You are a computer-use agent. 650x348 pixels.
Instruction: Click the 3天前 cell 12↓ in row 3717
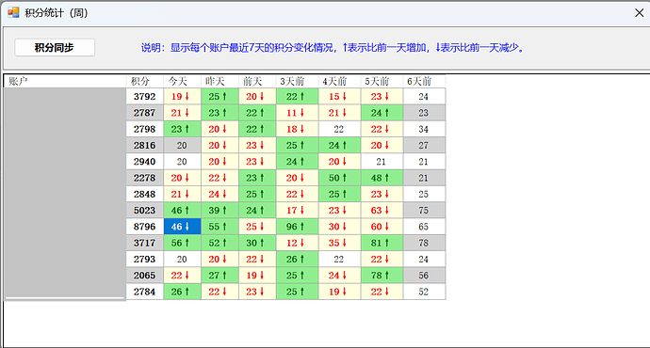tap(298, 243)
